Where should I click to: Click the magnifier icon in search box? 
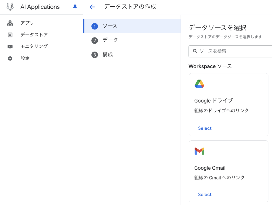pos(195,51)
